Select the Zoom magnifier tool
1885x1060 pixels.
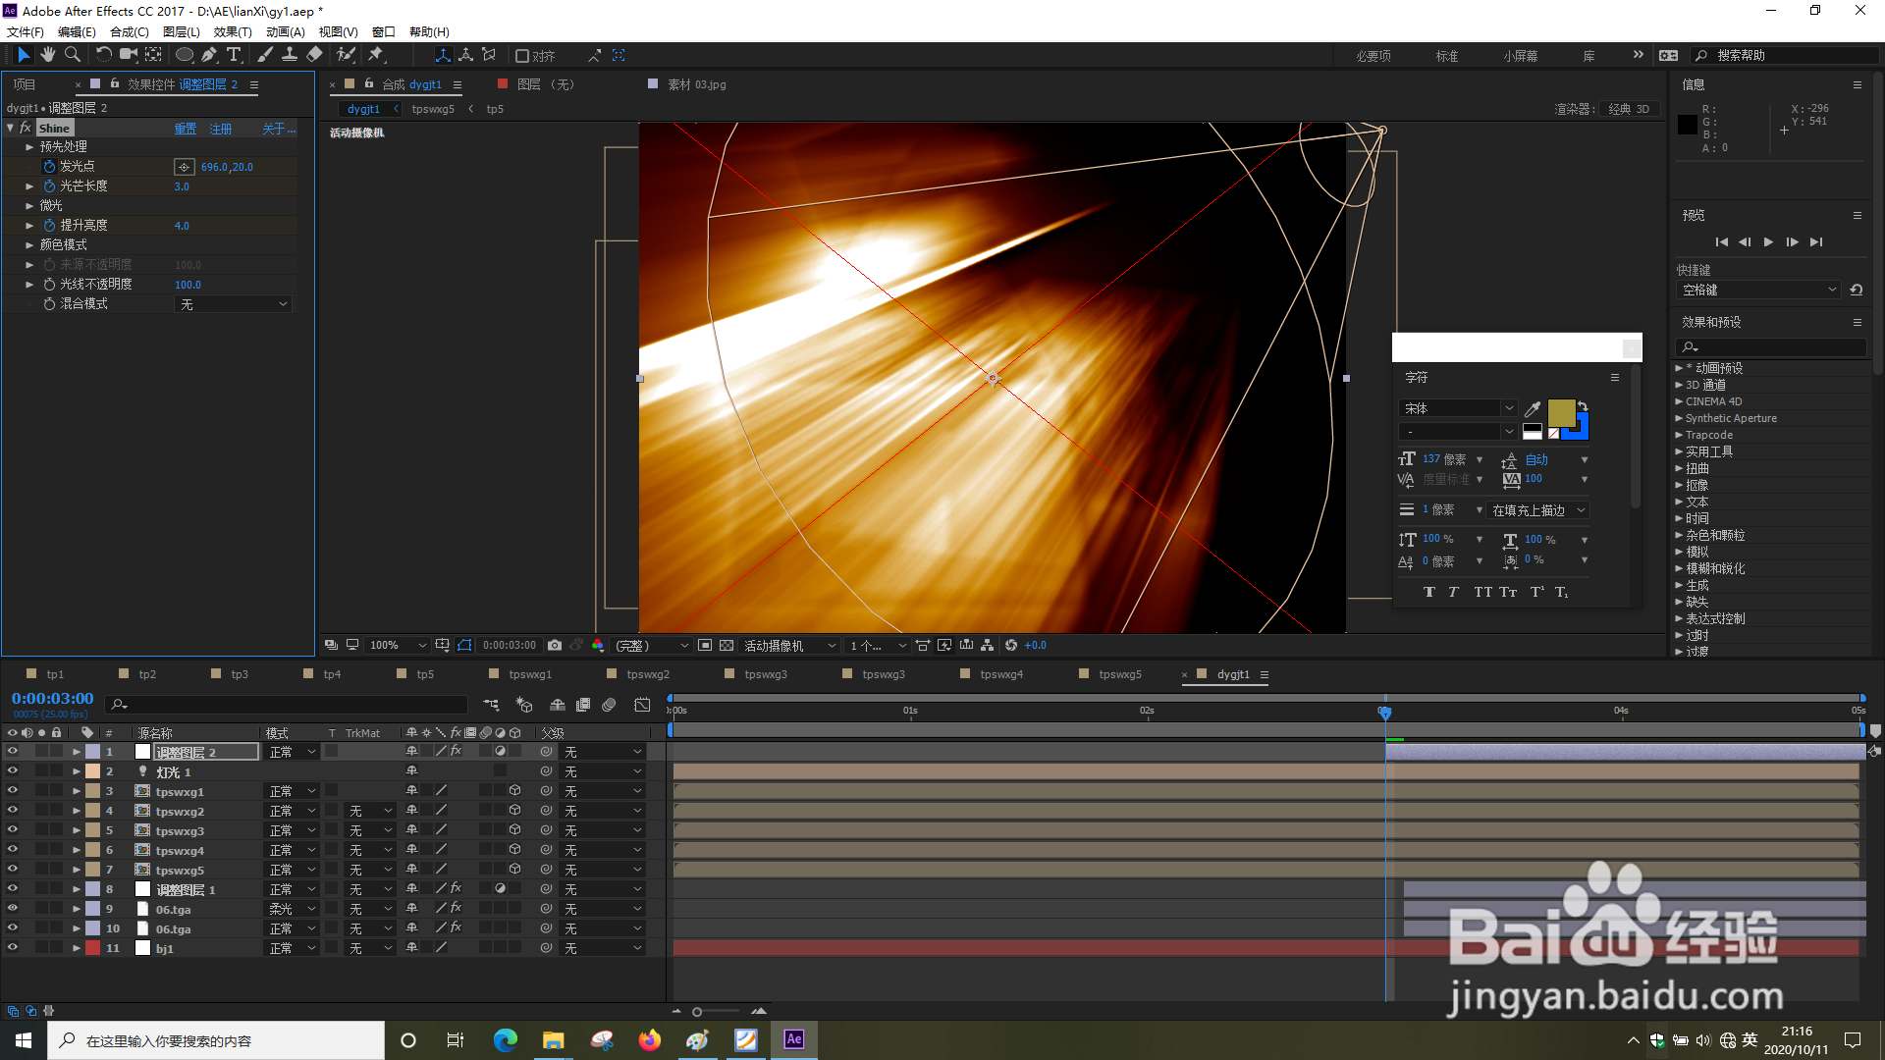pyautogui.click(x=72, y=55)
